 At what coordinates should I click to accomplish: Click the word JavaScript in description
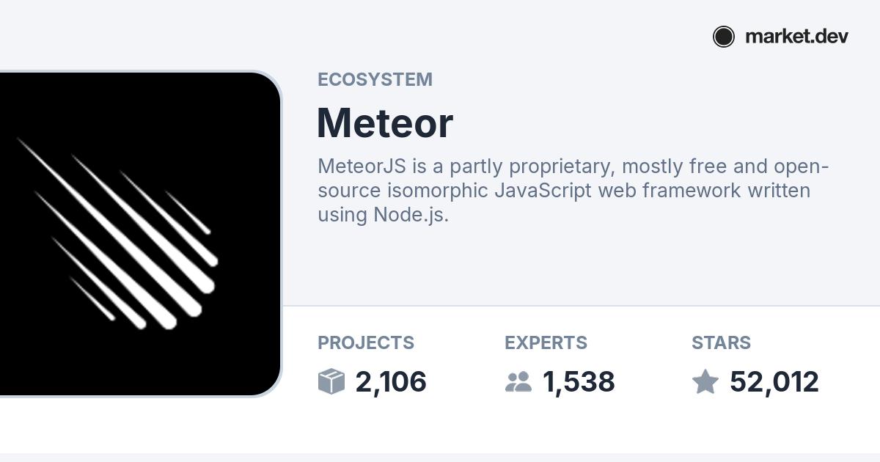543,191
